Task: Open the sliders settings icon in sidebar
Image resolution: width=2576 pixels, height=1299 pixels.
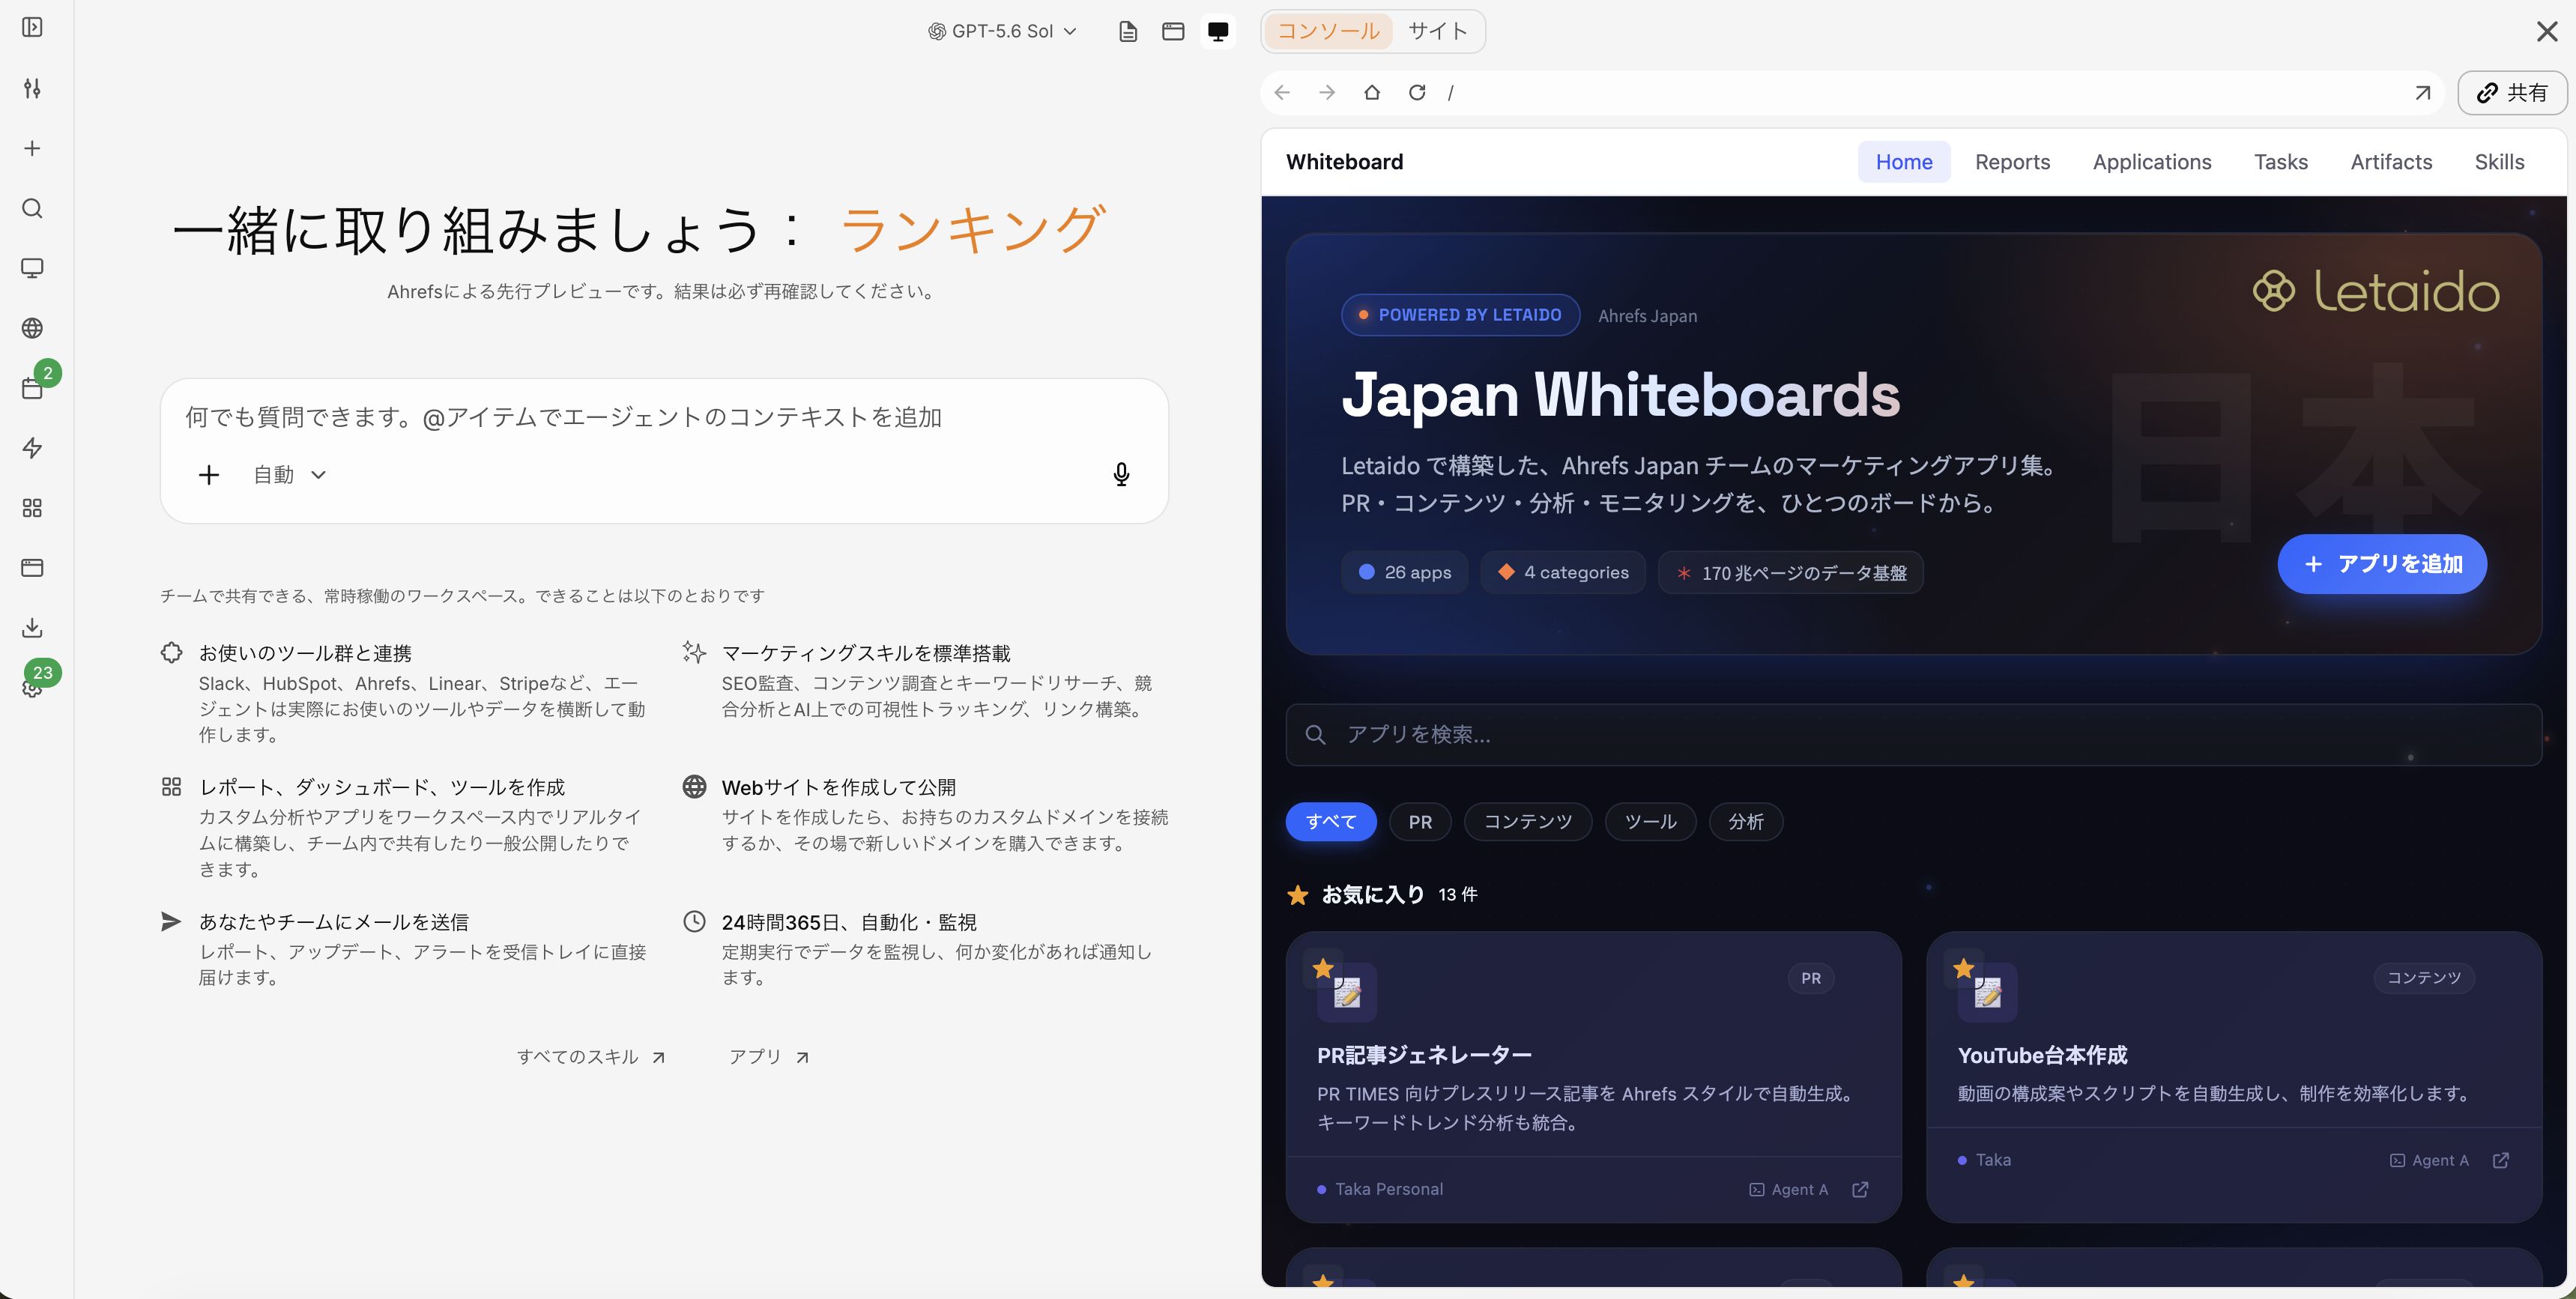Action: point(32,88)
